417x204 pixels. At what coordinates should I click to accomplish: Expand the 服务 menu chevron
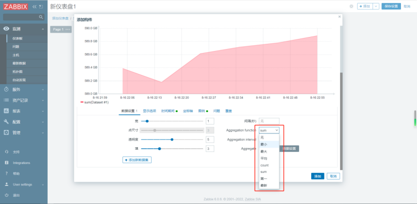click(x=43, y=90)
